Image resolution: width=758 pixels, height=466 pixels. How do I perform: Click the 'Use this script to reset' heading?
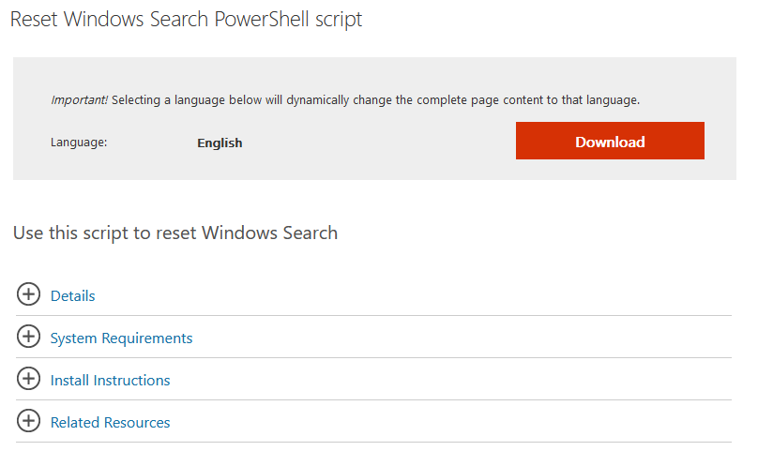point(174,233)
